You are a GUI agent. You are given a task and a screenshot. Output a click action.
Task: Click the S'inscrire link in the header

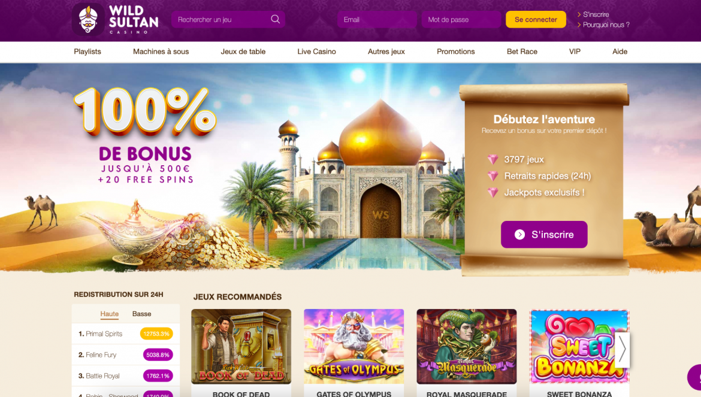pos(596,14)
